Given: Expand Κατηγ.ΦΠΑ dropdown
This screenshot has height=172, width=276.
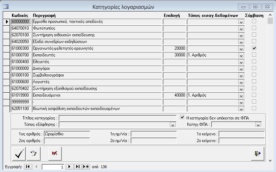Looking at the screenshot, I should [x=258, y=124].
